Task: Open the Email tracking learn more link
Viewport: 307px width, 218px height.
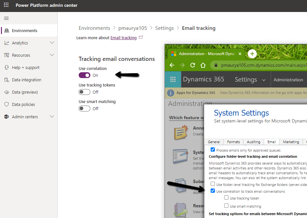Action: click(x=123, y=38)
